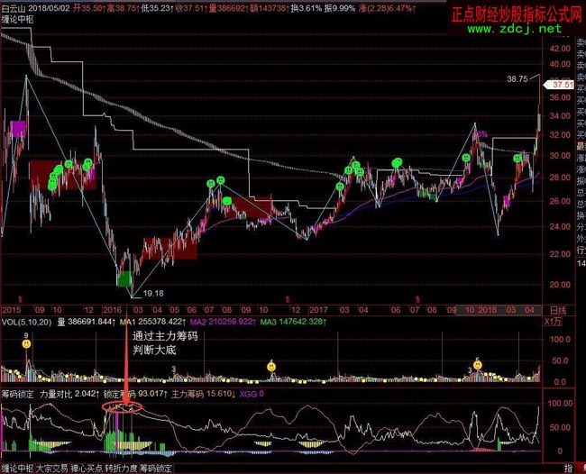This screenshot has height=474, width=586.
Task: Click the green square marker at the 19.18 low
Action: (124, 278)
